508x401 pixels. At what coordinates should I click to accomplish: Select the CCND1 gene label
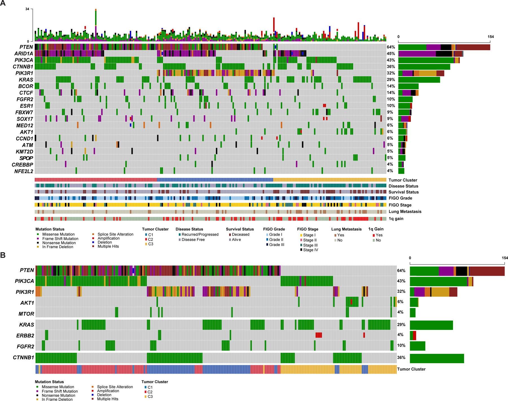pos(25,139)
